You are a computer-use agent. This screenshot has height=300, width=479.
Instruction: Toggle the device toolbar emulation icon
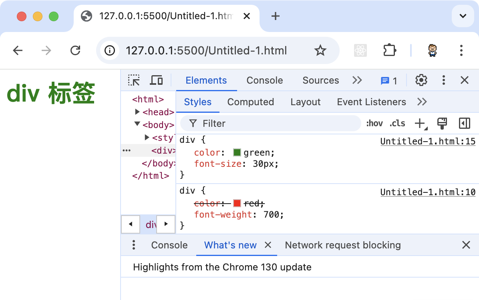156,80
